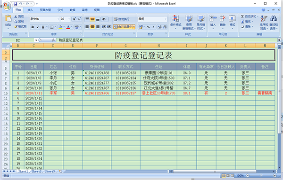Switch to the Review (审阅) tab
This screenshot has width=283, height=180.
pos(84,10)
